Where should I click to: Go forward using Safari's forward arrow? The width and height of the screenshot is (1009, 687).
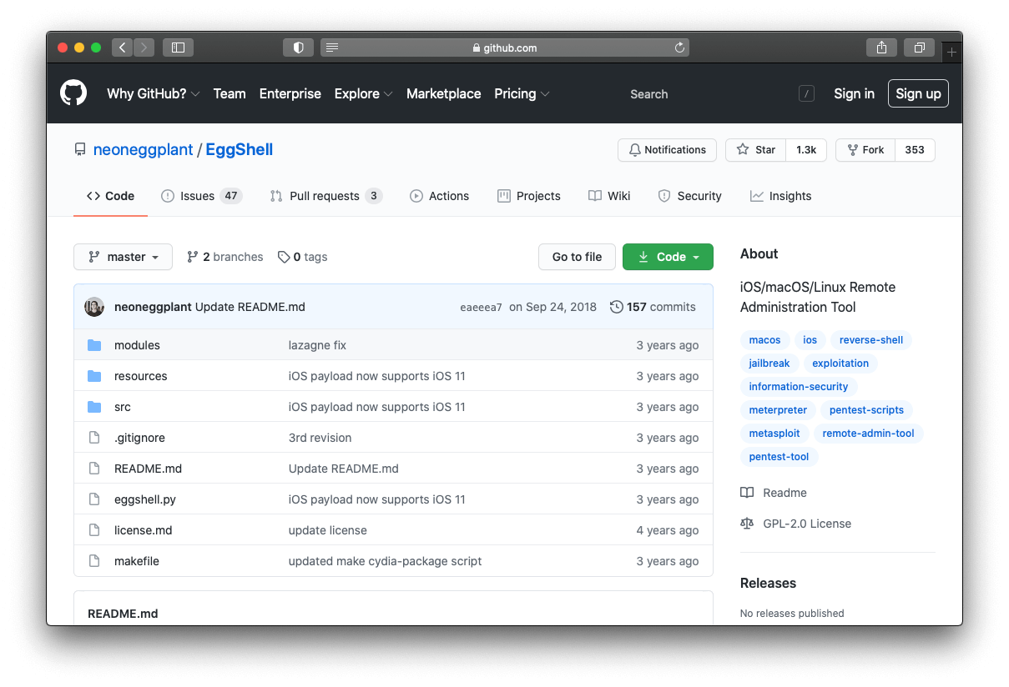point(144,48)
